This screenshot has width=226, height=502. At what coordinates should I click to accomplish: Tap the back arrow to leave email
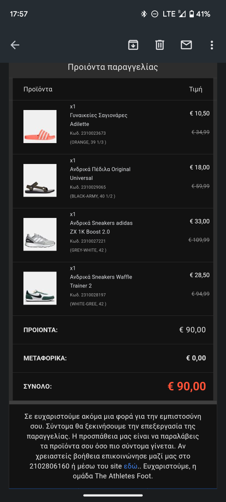pos(15,45)
